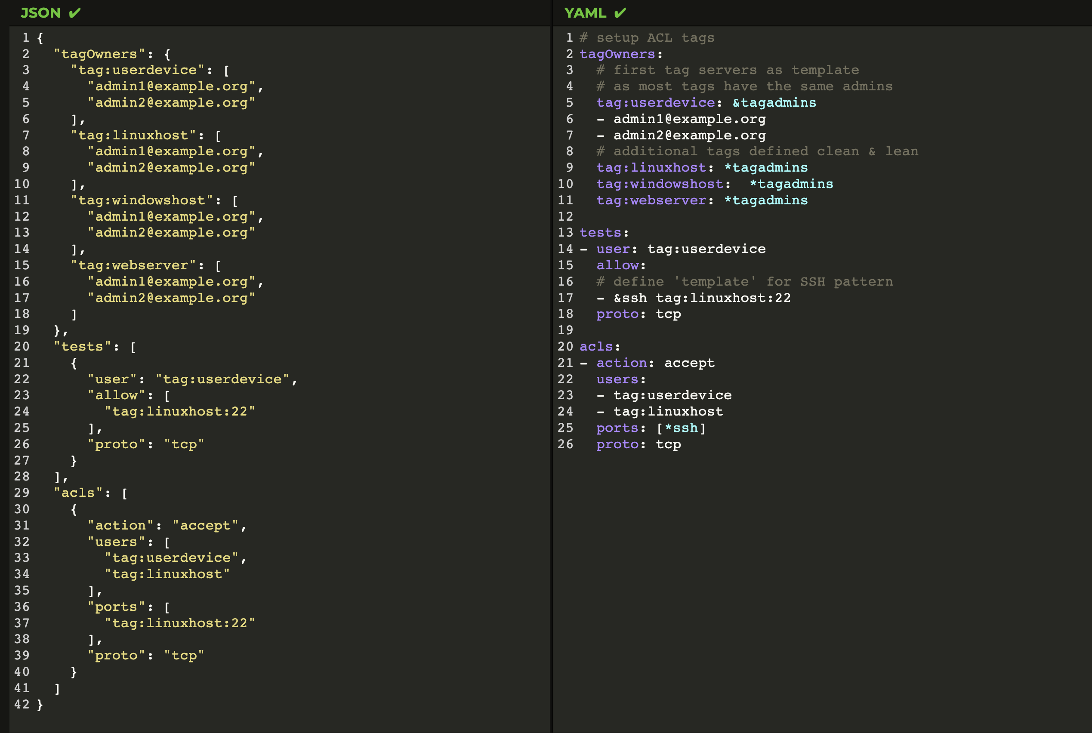Click "tag:linuxhost:22" under "ports" in JSON
The image size is (1092, 733).
click(179, 623)
